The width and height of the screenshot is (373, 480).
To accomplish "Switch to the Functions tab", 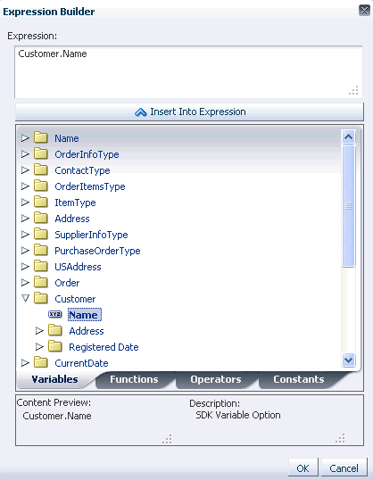I will click(134, 379).
